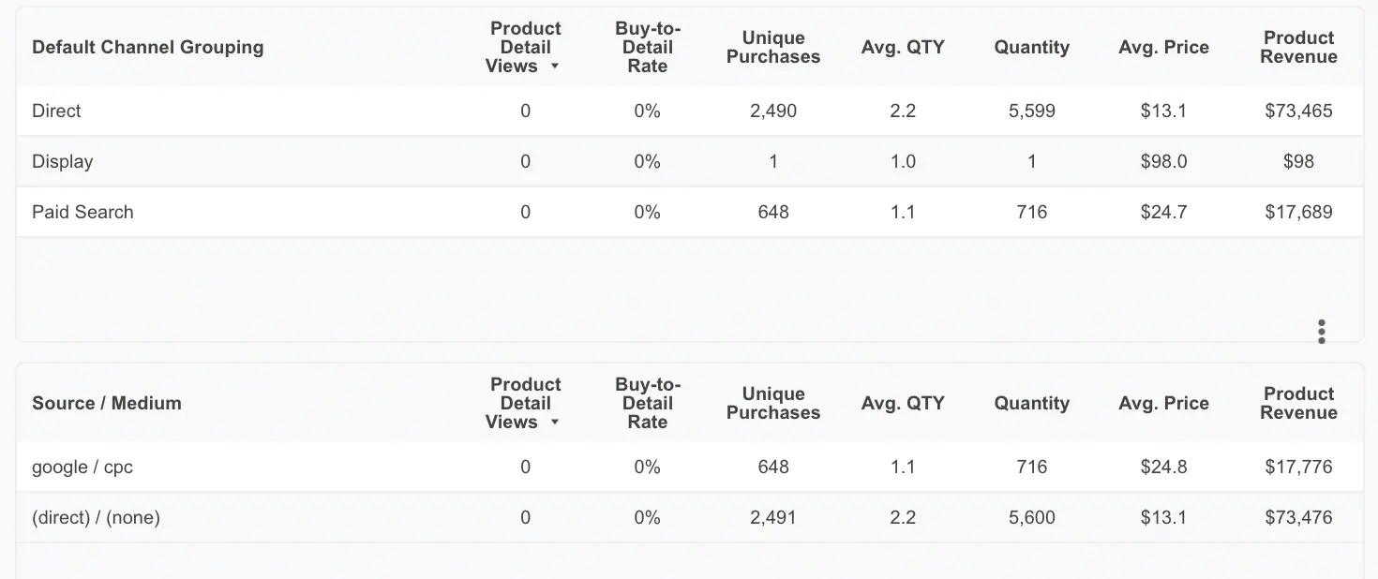The height and width of the screenshot is (579, 1378).
Task: Click the 2,491 unique purchases cell
Action: point(773,518)
